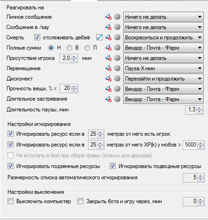Click sound icon for Присутствие игрока
The width and height of the screenshot is (208, 220).
pos(108,58)
